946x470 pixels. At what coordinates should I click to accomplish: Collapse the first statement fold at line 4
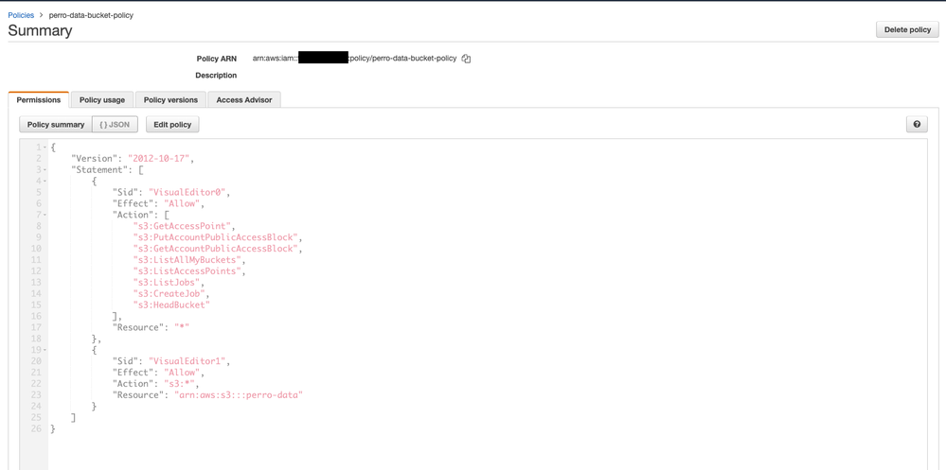(x=45, y=181)
